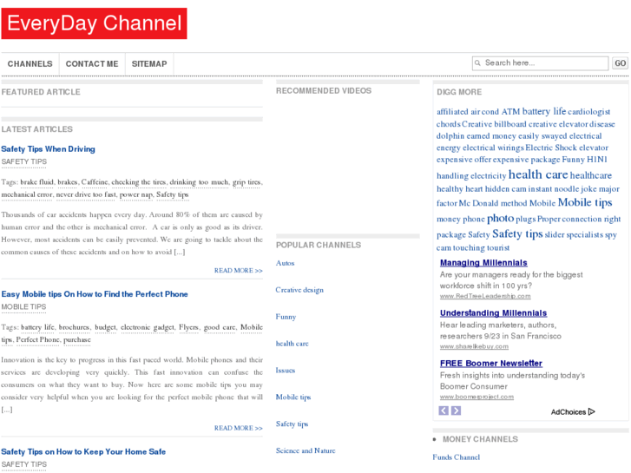
Task: Click READ MORE for Easy Mobile tips article
Action: click(x=238, y=428)
